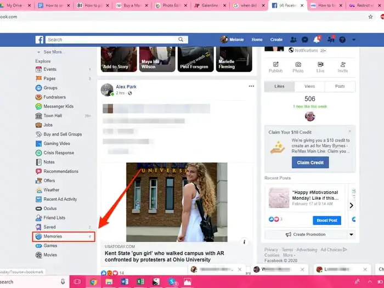Open the Add to Story card
The height and width of the screenshot is (288, 384).
tap(119, 59)
